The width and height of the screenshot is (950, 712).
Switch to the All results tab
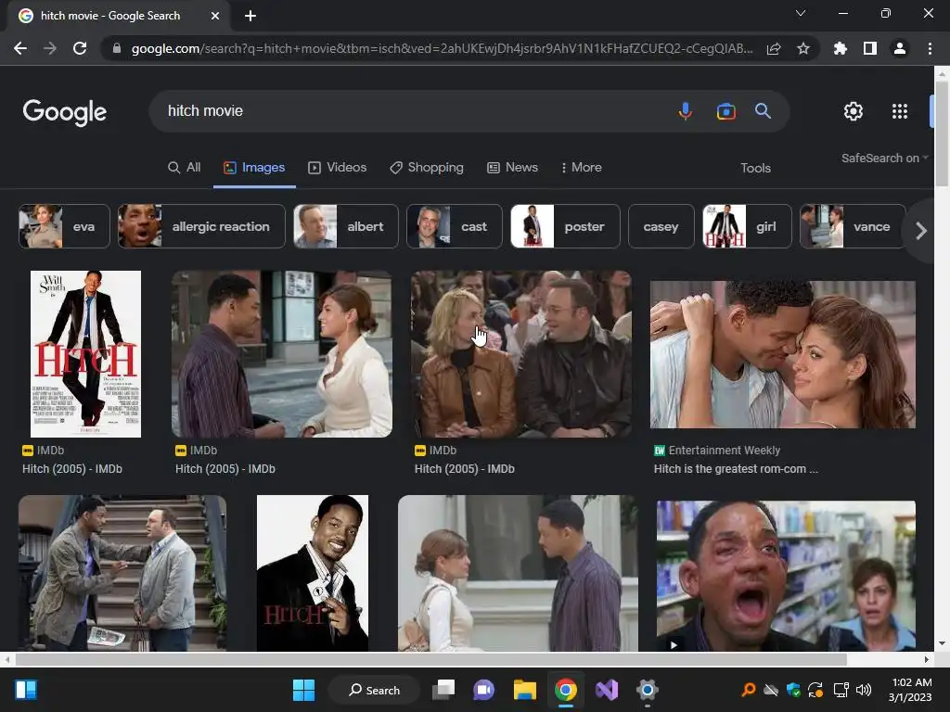185,168
